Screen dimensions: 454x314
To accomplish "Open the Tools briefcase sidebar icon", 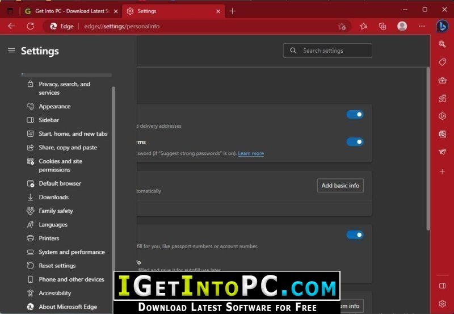I will pos(442,81).
